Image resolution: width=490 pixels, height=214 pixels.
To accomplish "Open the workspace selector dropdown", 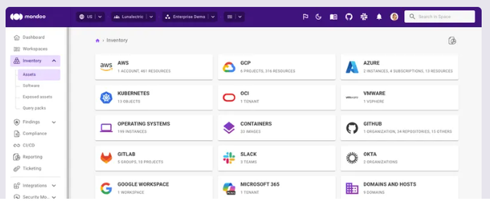I will click(x=234, y=17).
